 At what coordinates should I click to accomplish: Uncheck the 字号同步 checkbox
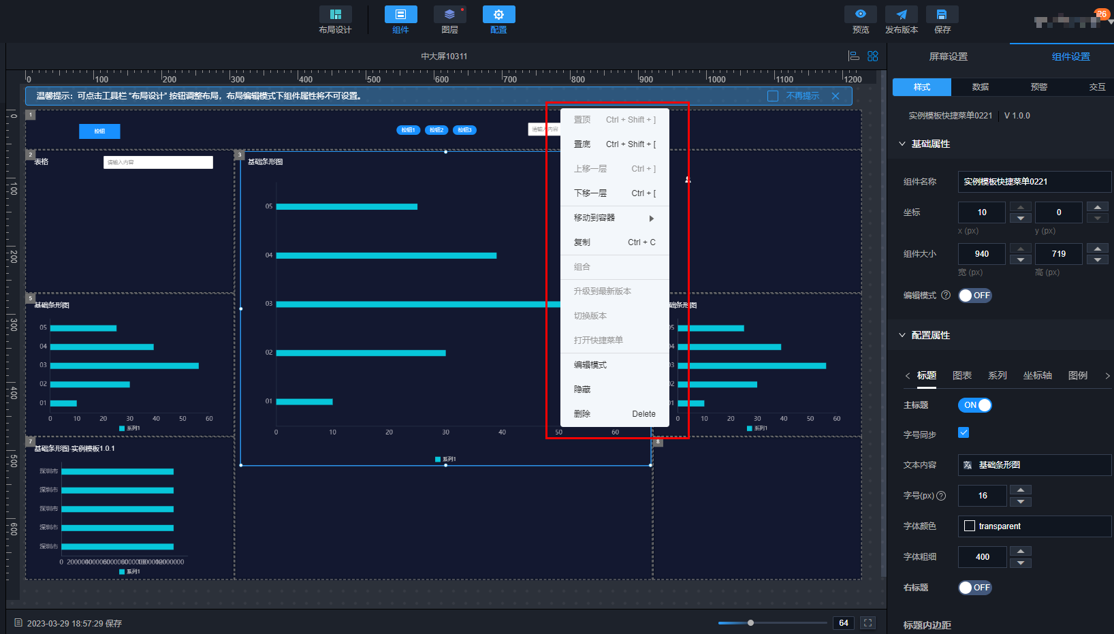pyautogui.click(x=964, y=432)
